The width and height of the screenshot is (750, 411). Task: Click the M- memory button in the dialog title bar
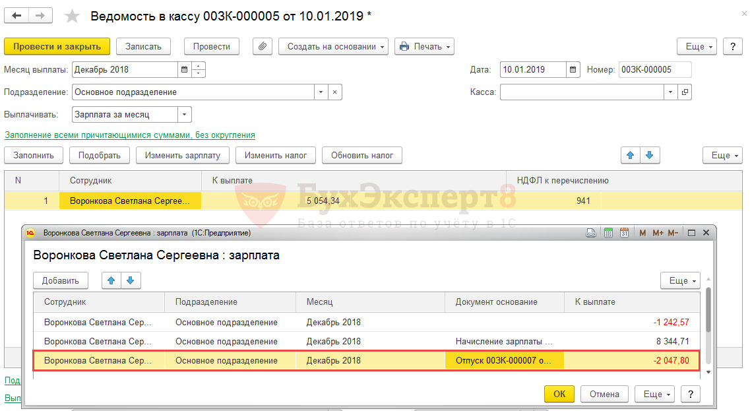[673, 233]
